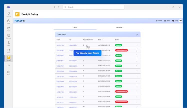Image resolution: width=187 pixels, height=108 pixels.
Task: Open sender number 5550101008
Action: point(60,82)
